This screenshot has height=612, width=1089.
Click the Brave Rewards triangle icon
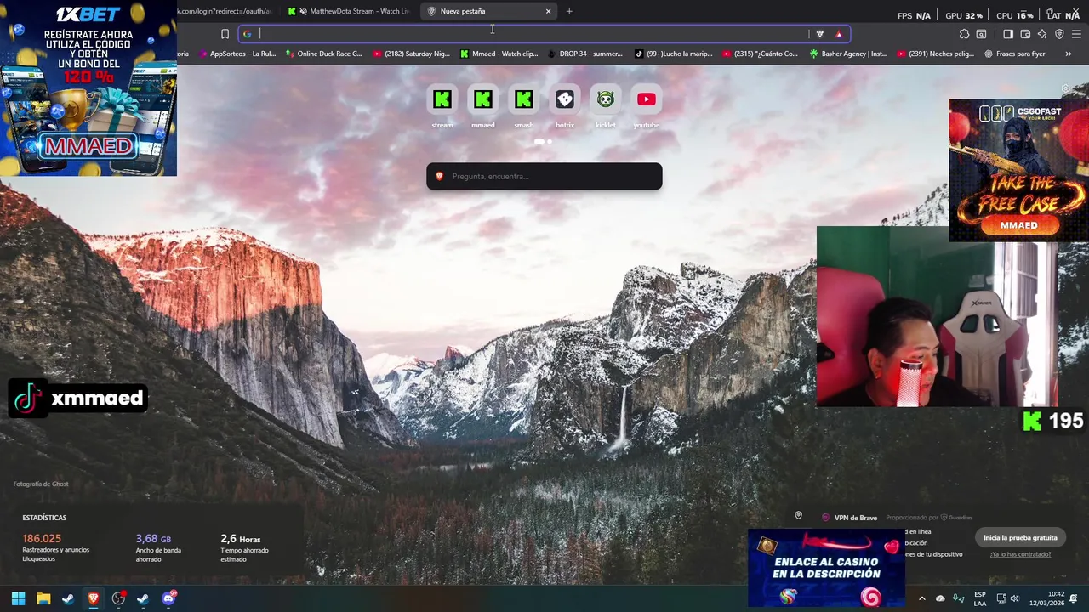(839, 34)
